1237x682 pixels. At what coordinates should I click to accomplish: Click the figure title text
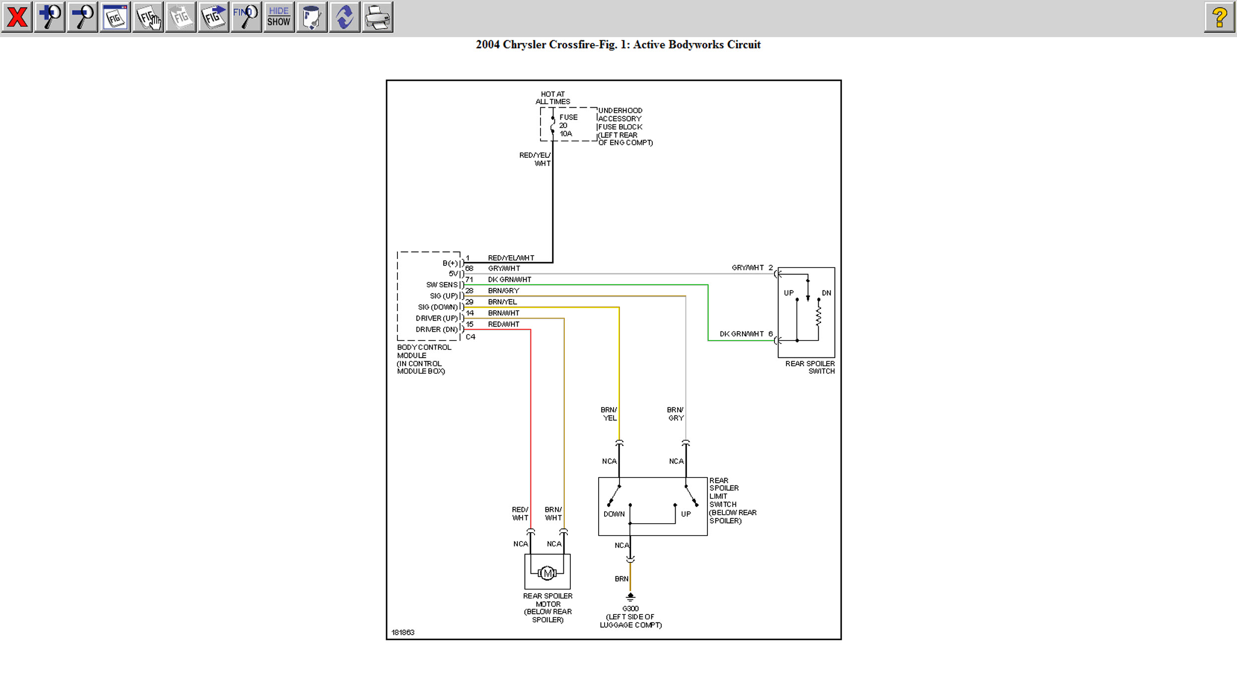click(x=618, y=45)
